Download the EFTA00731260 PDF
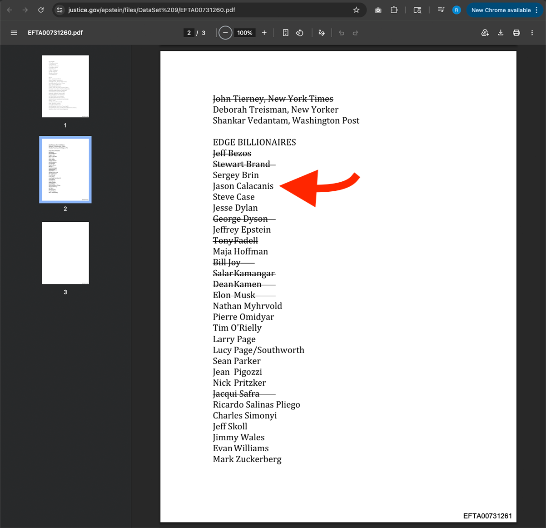This screenshot has height=528, width=546. click(501, 32)
